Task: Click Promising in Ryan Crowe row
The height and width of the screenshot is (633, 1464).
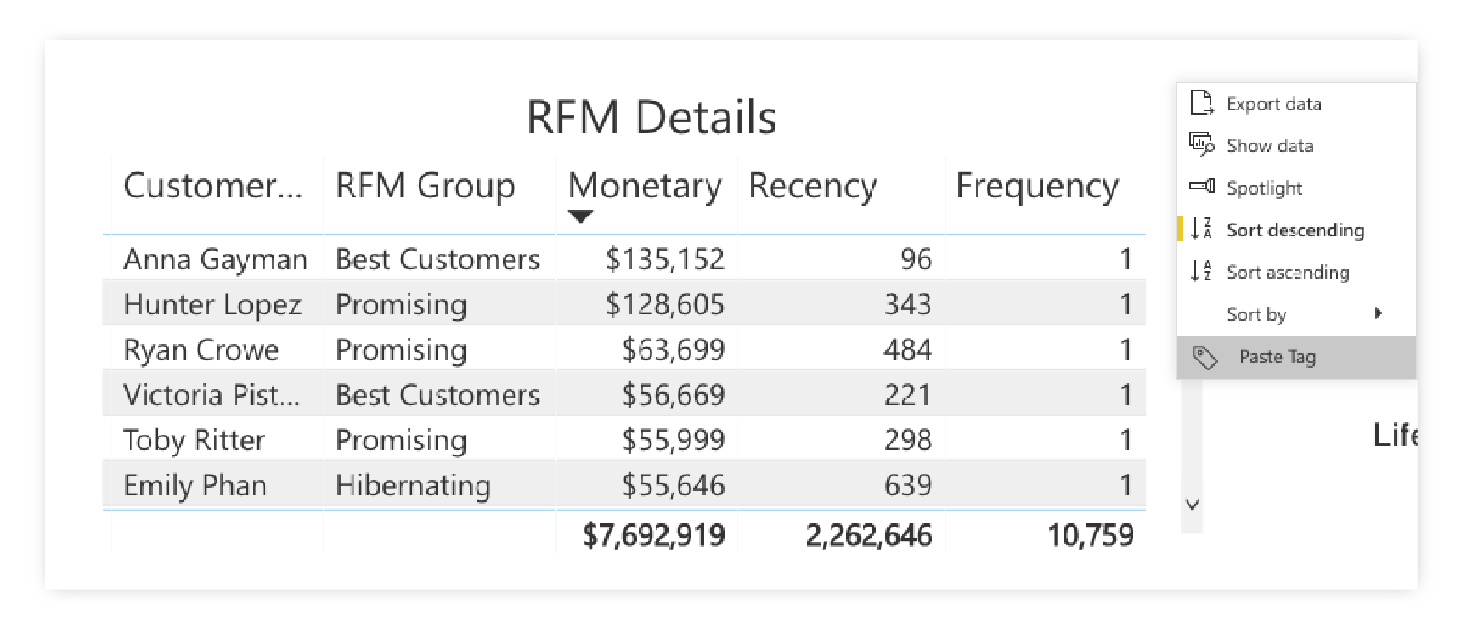Action: pos(401,350)
